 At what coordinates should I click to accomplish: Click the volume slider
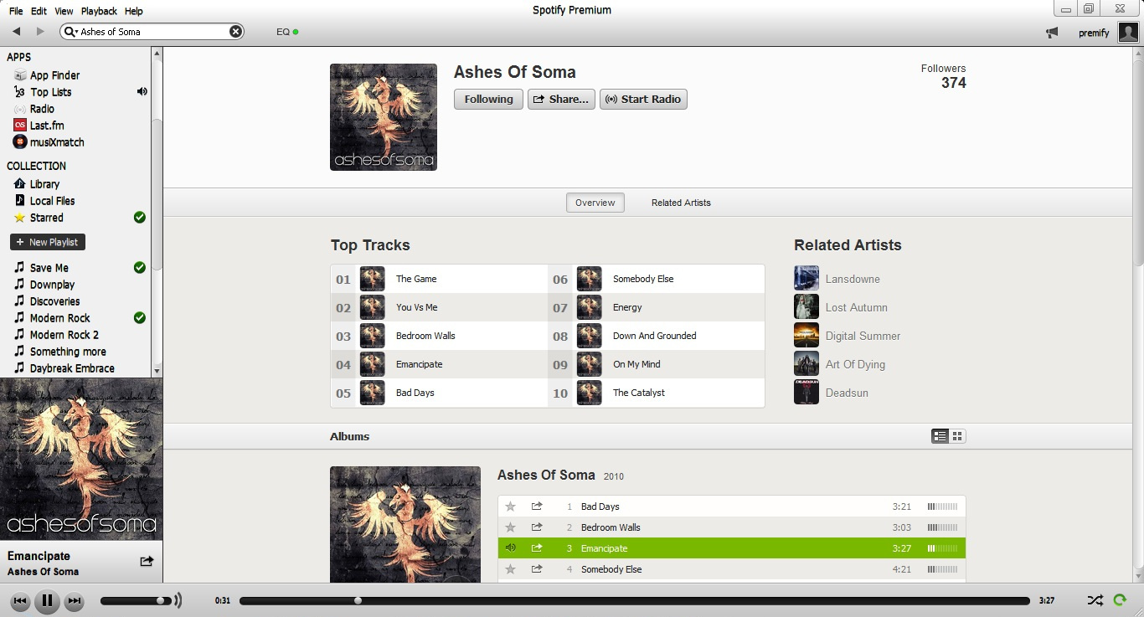136,600
